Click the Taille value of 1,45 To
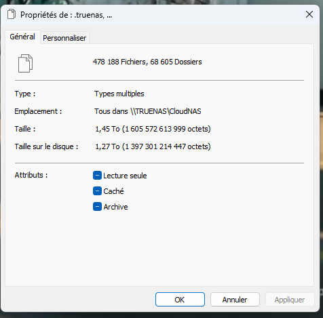Viewport: 323px width, 318px height. 153,129
